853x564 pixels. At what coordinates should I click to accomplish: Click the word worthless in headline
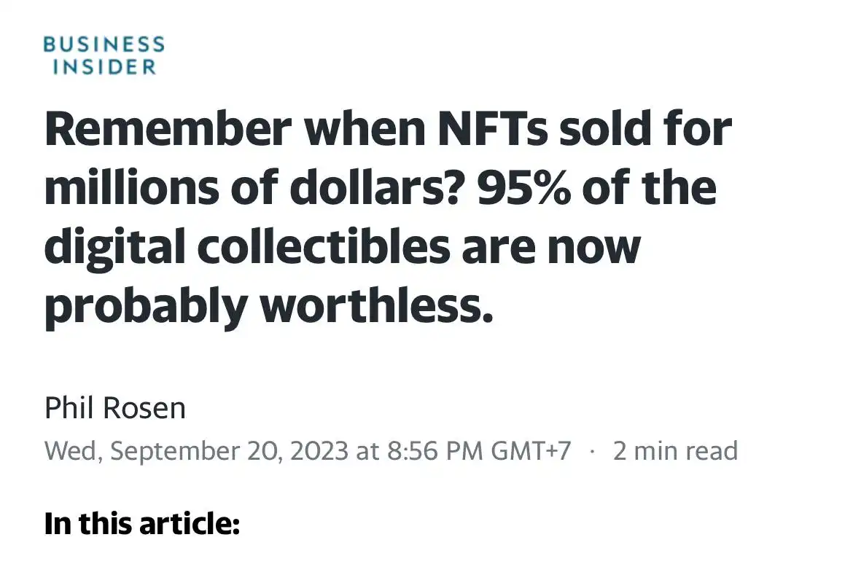click(x=376, y=305)
